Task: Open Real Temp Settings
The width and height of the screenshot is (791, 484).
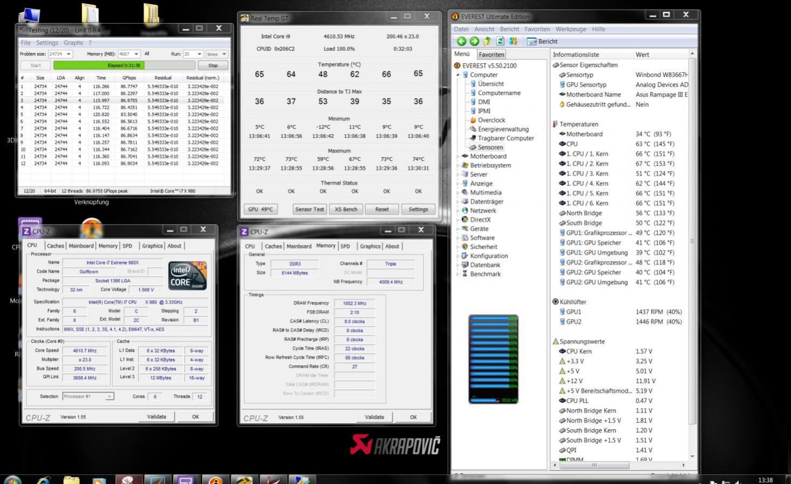Action: coord(418,209)
